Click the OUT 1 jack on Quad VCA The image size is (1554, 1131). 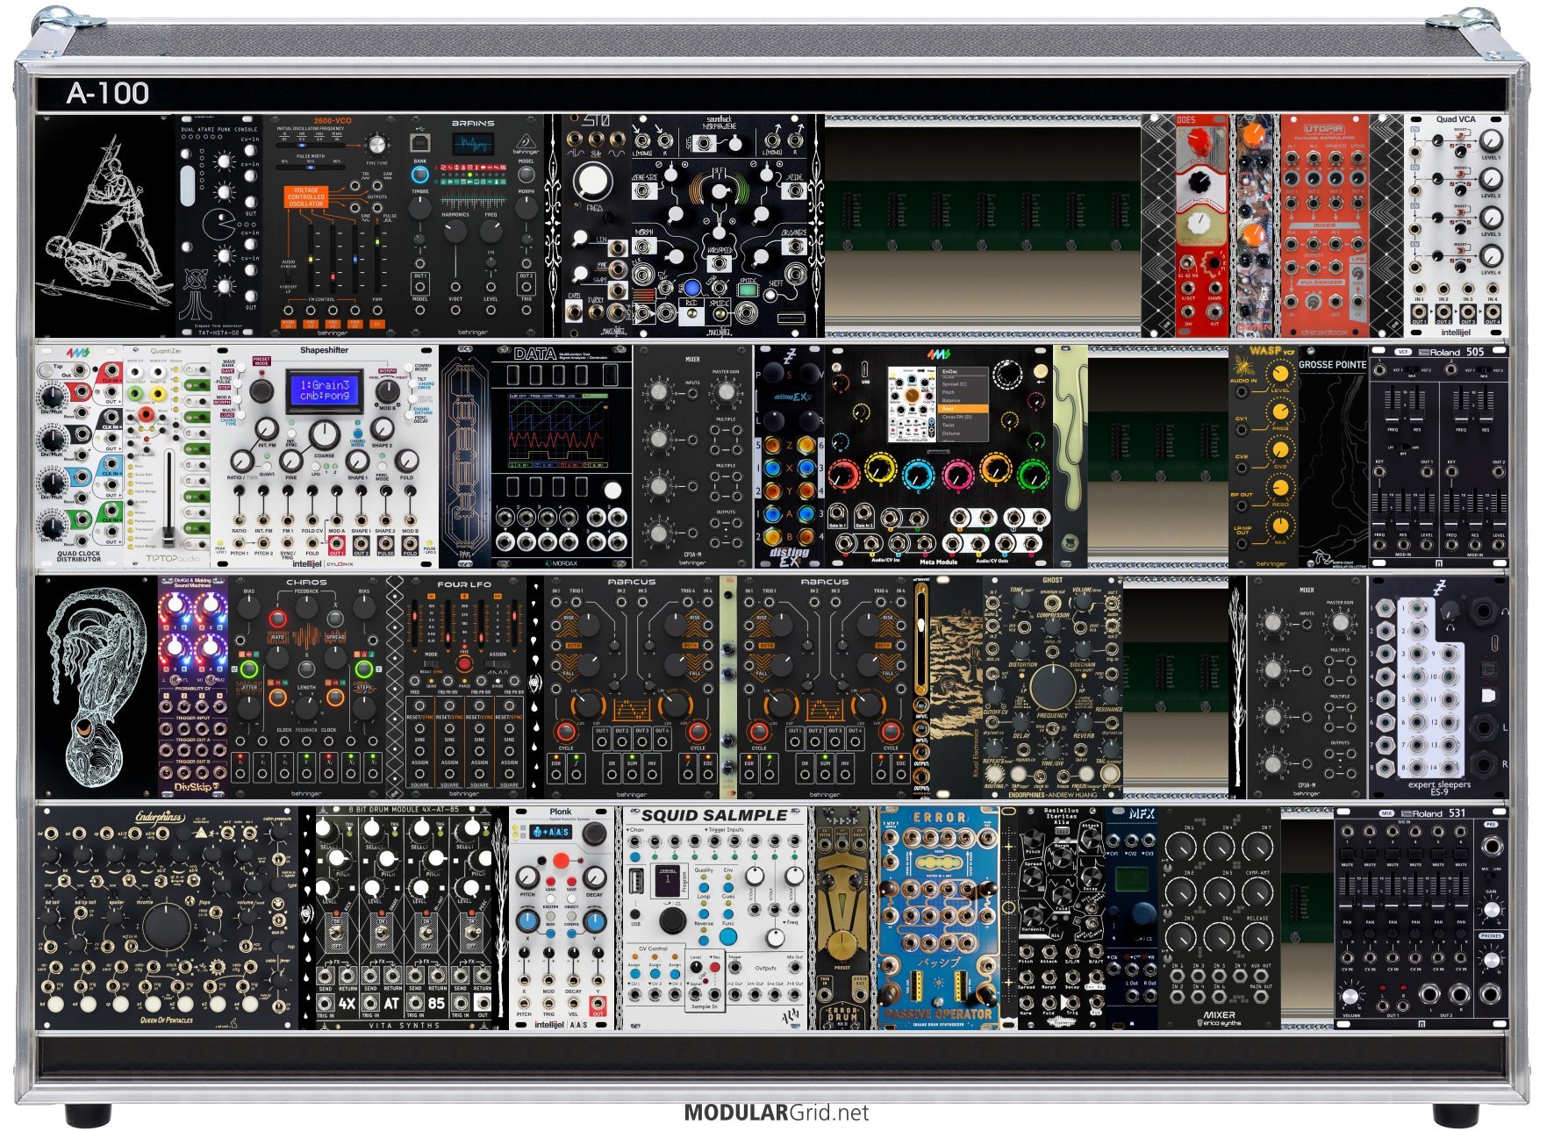tap(1419, 312)
